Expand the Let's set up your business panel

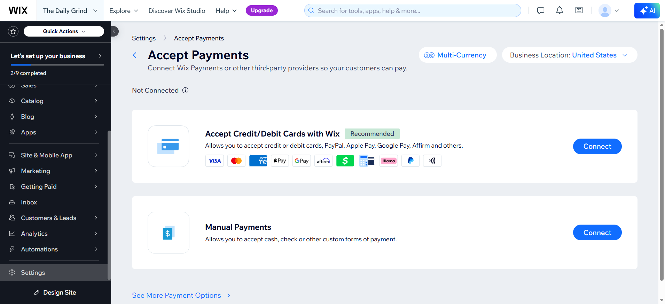(x=56, y=56)
